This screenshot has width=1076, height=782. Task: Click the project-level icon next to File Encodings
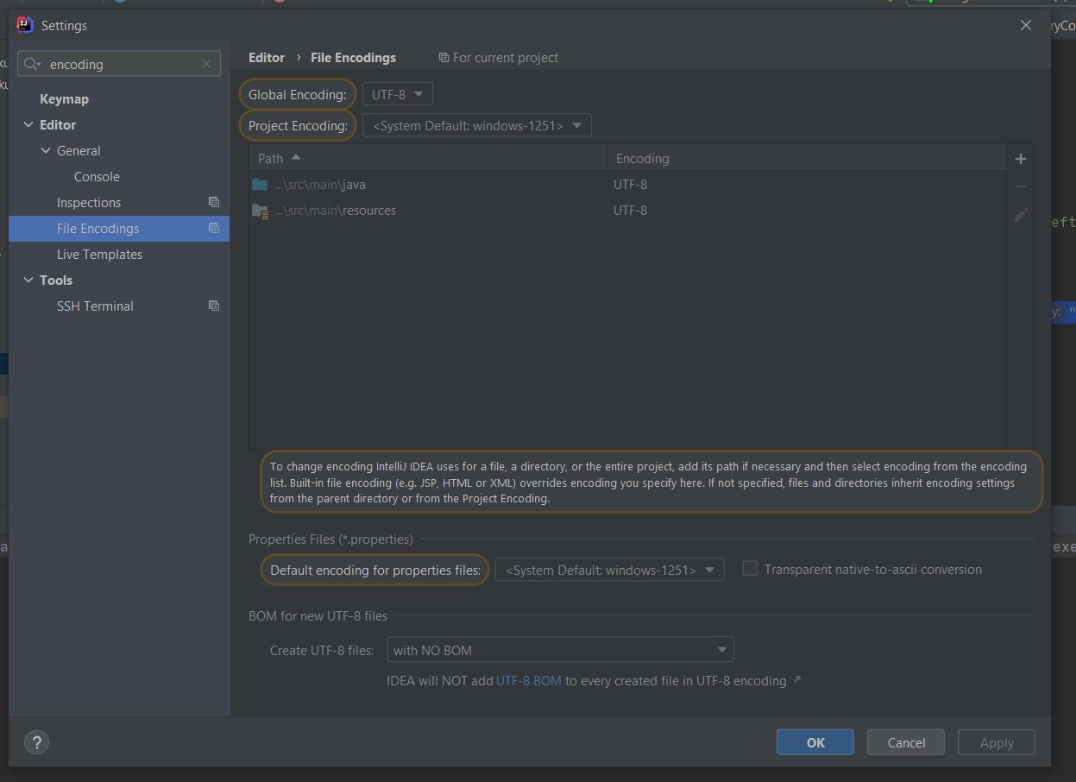[x=214, y=228]
